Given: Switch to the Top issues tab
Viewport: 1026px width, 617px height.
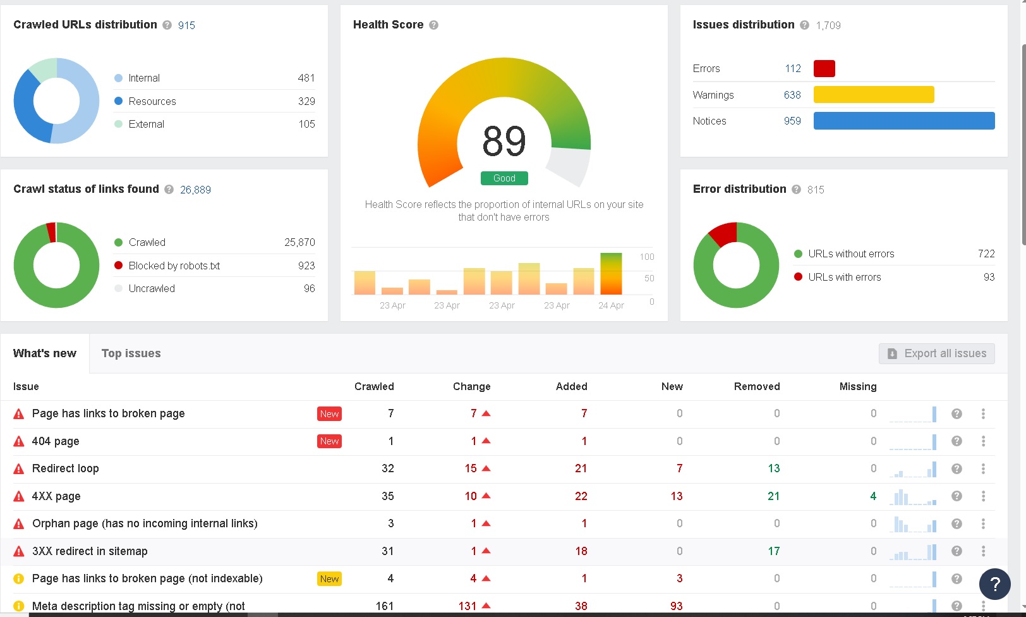Looking at the screenshot, I should [x=131, y=353].
